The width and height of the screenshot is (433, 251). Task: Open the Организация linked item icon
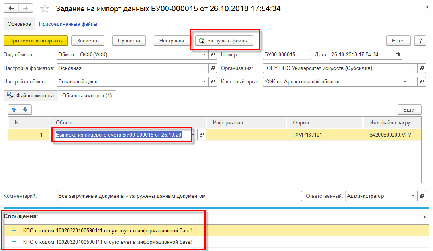click(422, 68)
